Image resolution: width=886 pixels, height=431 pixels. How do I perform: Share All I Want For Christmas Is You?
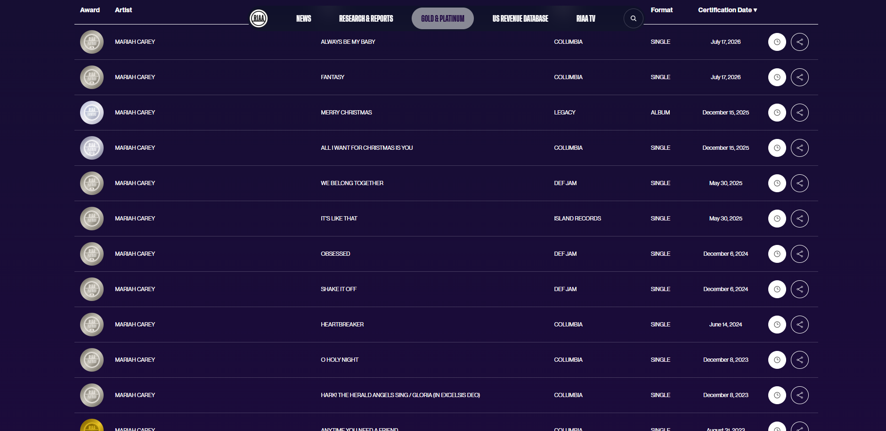[800, 148]
